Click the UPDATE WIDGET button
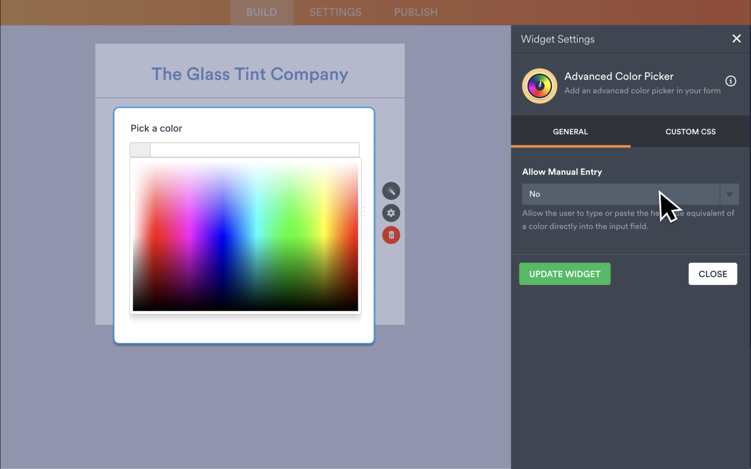 [x=565, y=274]
